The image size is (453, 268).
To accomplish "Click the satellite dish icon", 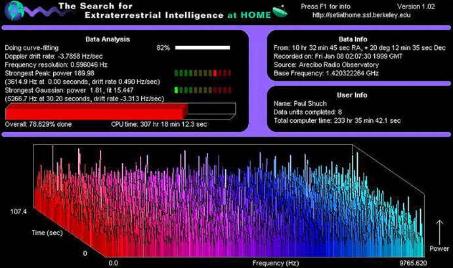I will (280, 12).
